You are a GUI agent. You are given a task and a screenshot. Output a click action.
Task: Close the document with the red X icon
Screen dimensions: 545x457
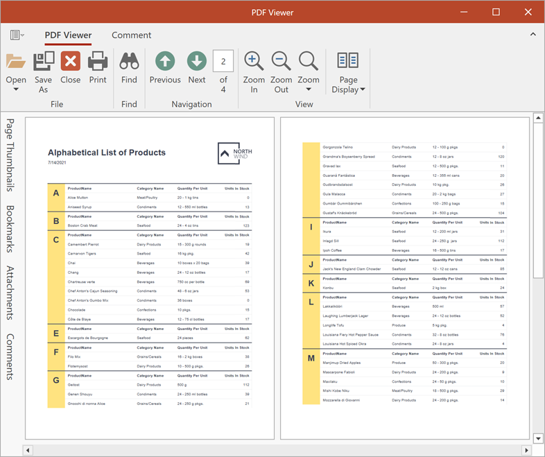pyautogui.click(x=71, y=61)
